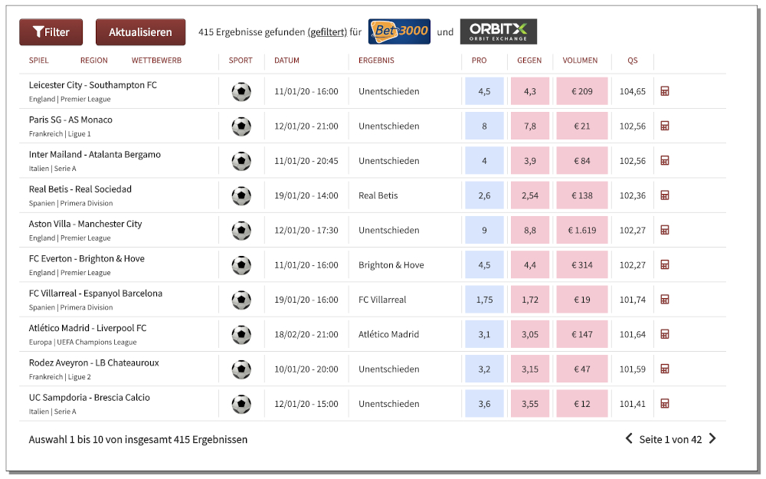Select pink Gegen odds 8,8 for Aston Villa
Screen dimensions: 766x479
(x=530, y=230)
